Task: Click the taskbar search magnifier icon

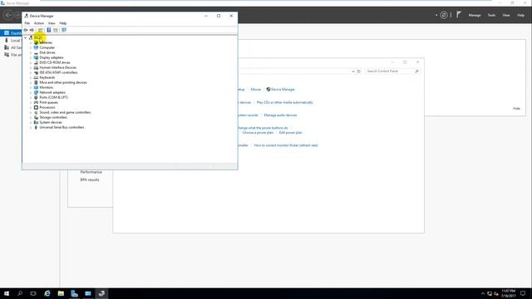Action: tap(20, 293)
